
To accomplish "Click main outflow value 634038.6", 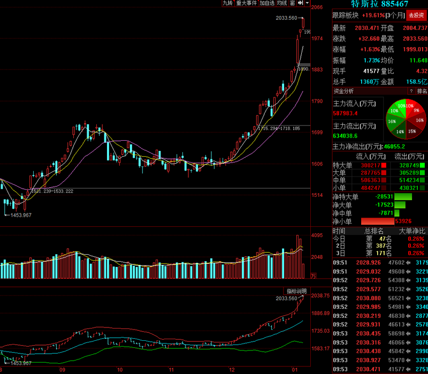I will (345, 136).
